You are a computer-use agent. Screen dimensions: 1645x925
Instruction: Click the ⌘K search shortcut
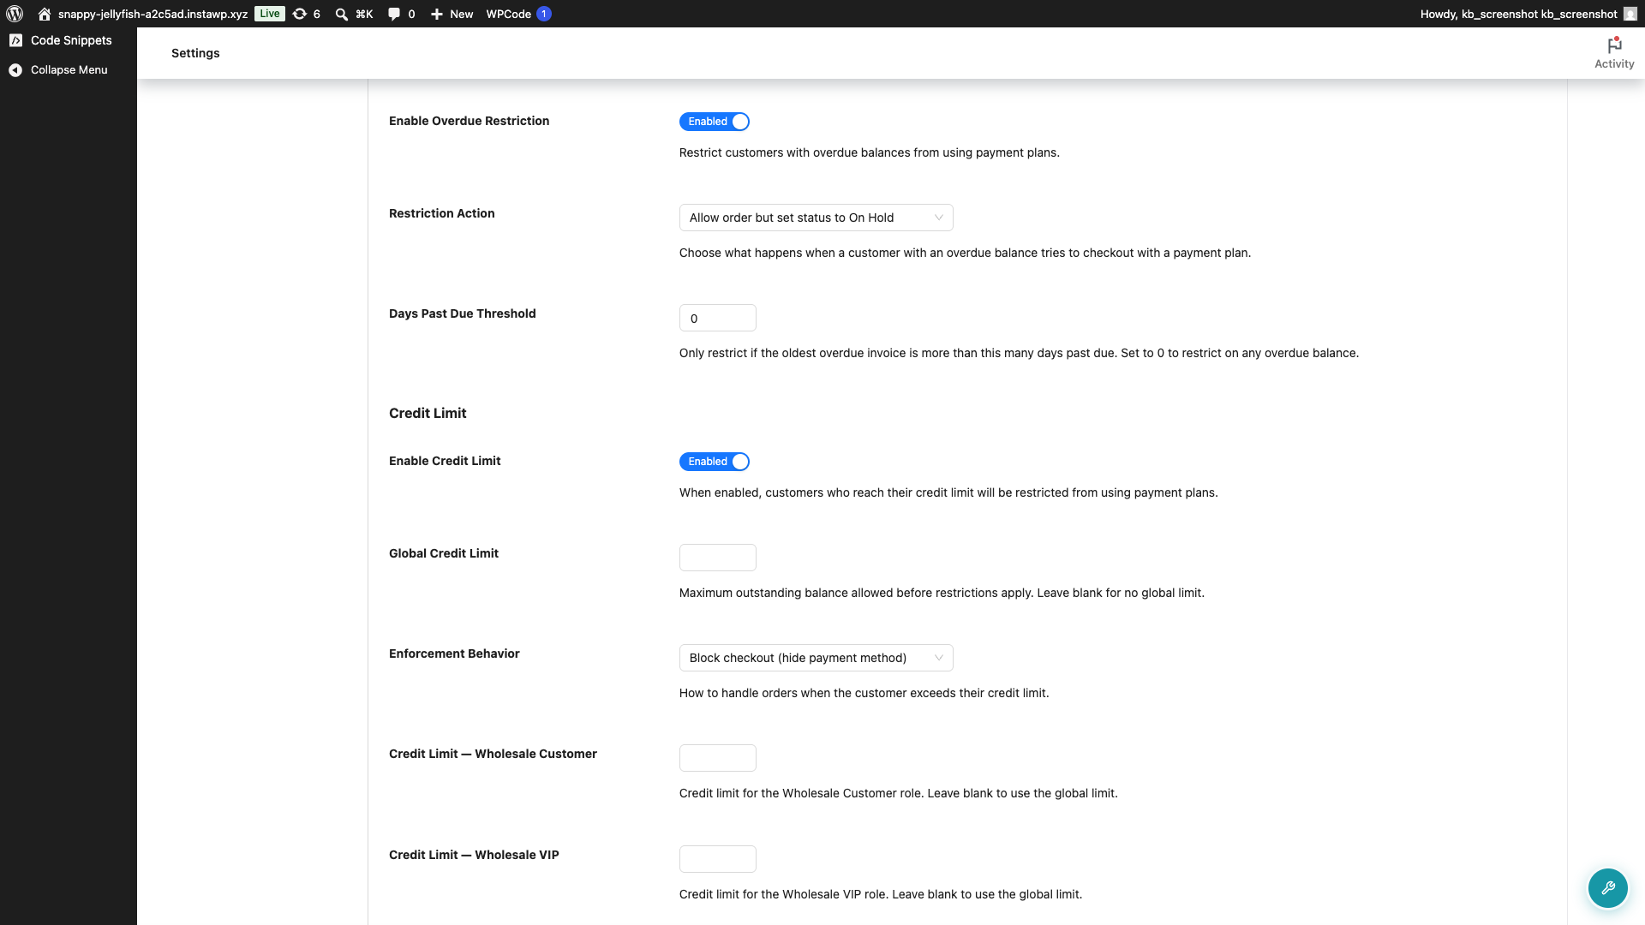pyautogui.click(x=364, y=14)
